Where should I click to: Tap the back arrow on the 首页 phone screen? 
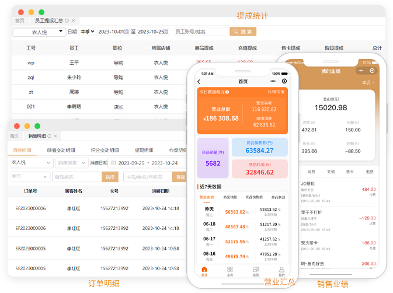(199, 82)
